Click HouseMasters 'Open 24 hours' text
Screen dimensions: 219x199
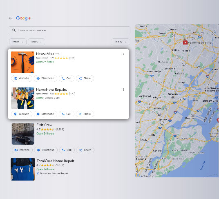click(x=45, y=62)
